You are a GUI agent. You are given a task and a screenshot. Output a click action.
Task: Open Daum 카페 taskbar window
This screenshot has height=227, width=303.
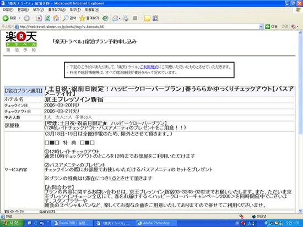[72, 223]
